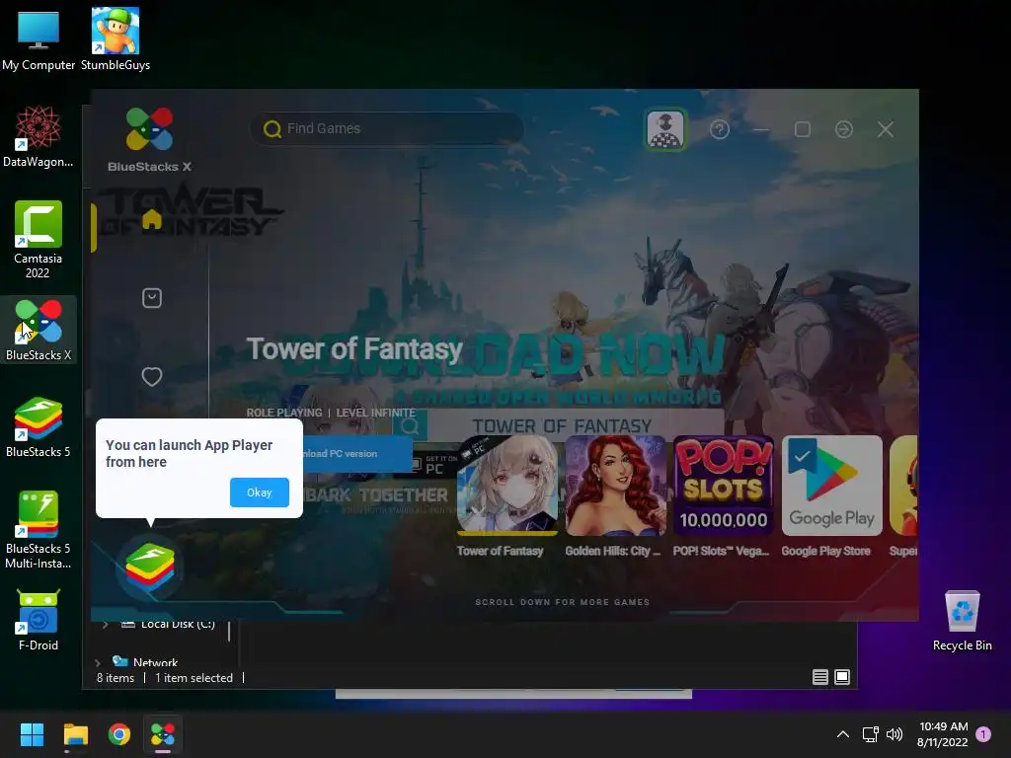Open the clock and date panel
This screenshot has width=1011, height=758.
943,734
